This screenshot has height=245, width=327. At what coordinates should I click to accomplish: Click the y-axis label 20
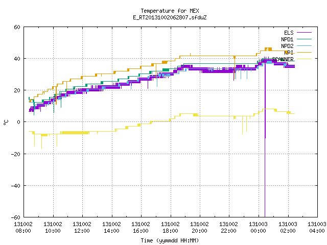[x=17, y=90]
